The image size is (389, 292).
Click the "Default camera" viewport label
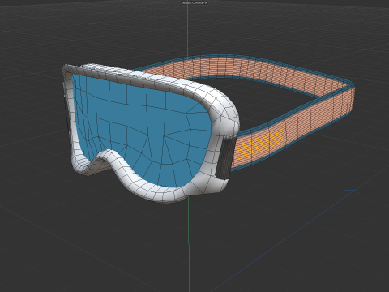[x=192, y=2]
